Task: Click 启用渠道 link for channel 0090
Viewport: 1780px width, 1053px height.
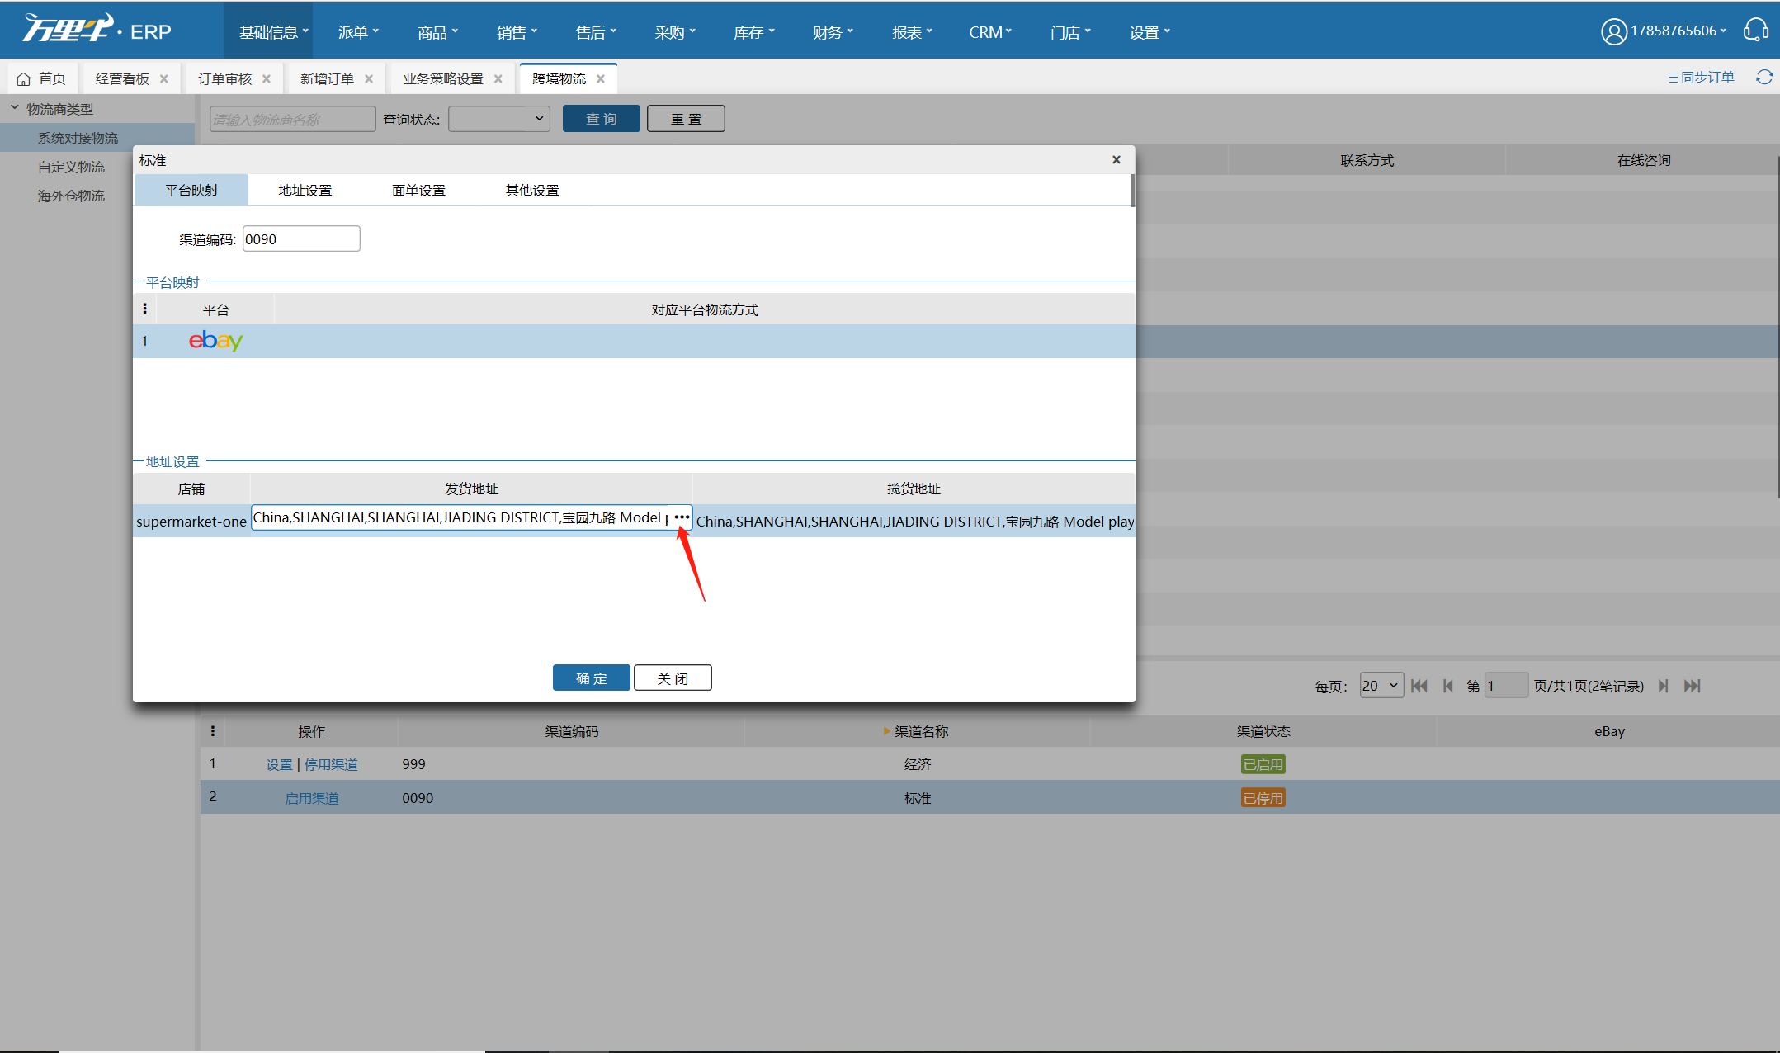Action: (x=311, y=798)
